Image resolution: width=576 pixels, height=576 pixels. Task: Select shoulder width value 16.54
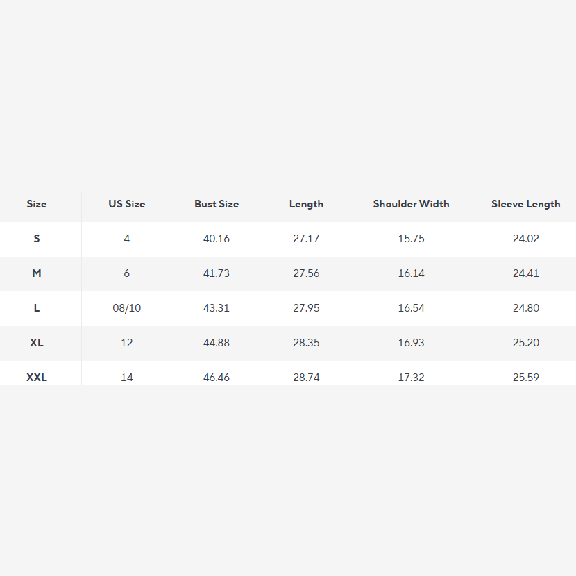411,308
